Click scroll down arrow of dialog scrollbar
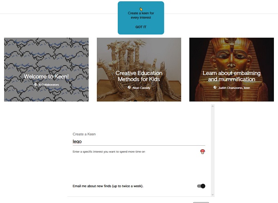The width and height of the screenshot is (278, 203). tap(213, 195)
